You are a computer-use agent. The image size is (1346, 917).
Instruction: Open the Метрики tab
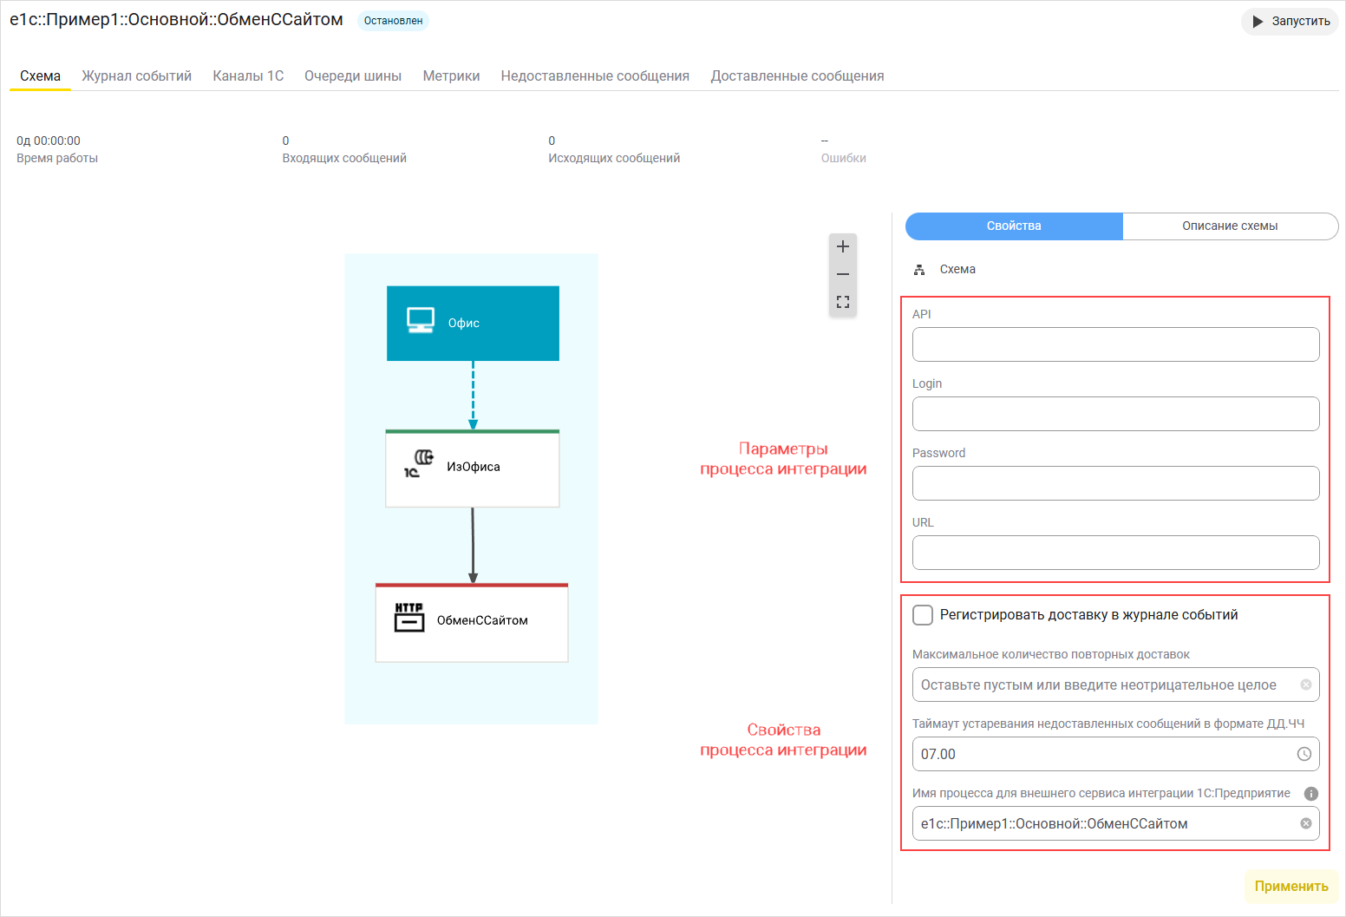[x=451, y=76]
